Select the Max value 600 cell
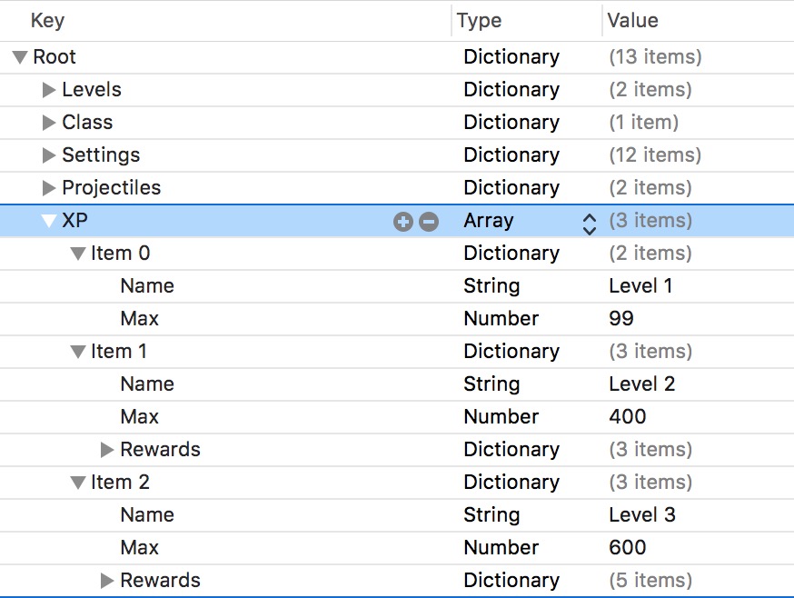This screenshot has height=598, width=794. point(628,548)
